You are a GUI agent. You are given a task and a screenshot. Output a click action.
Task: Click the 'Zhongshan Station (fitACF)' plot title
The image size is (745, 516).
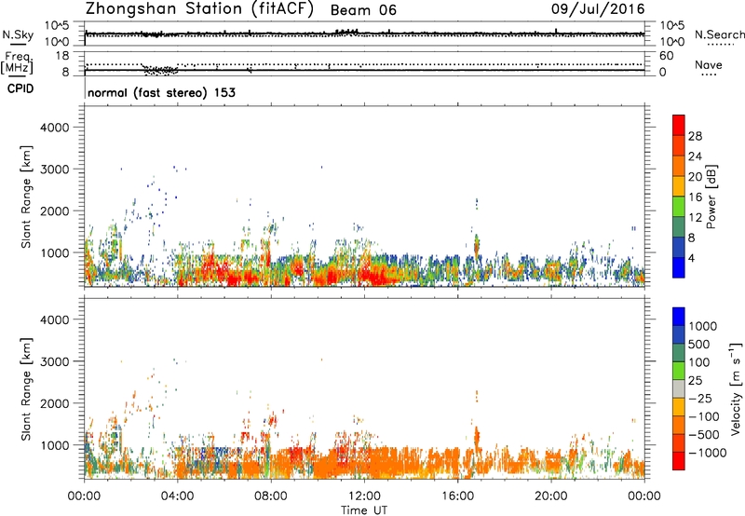[199, 9]
